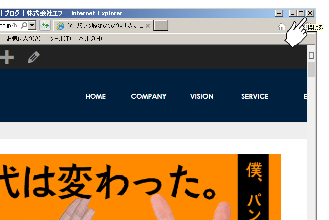Viewport: 329px width, 220px height.
Task: Click the double-arrow resize icon in title bar
Action: click(279, 13)
